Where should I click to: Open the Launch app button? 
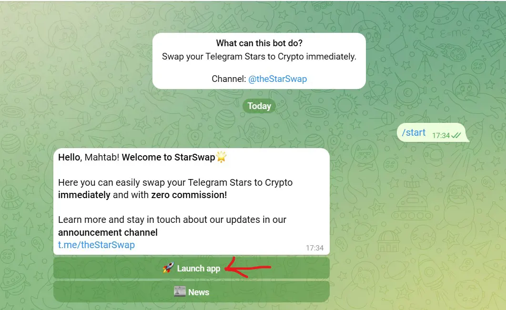click(x=192, y=268)
